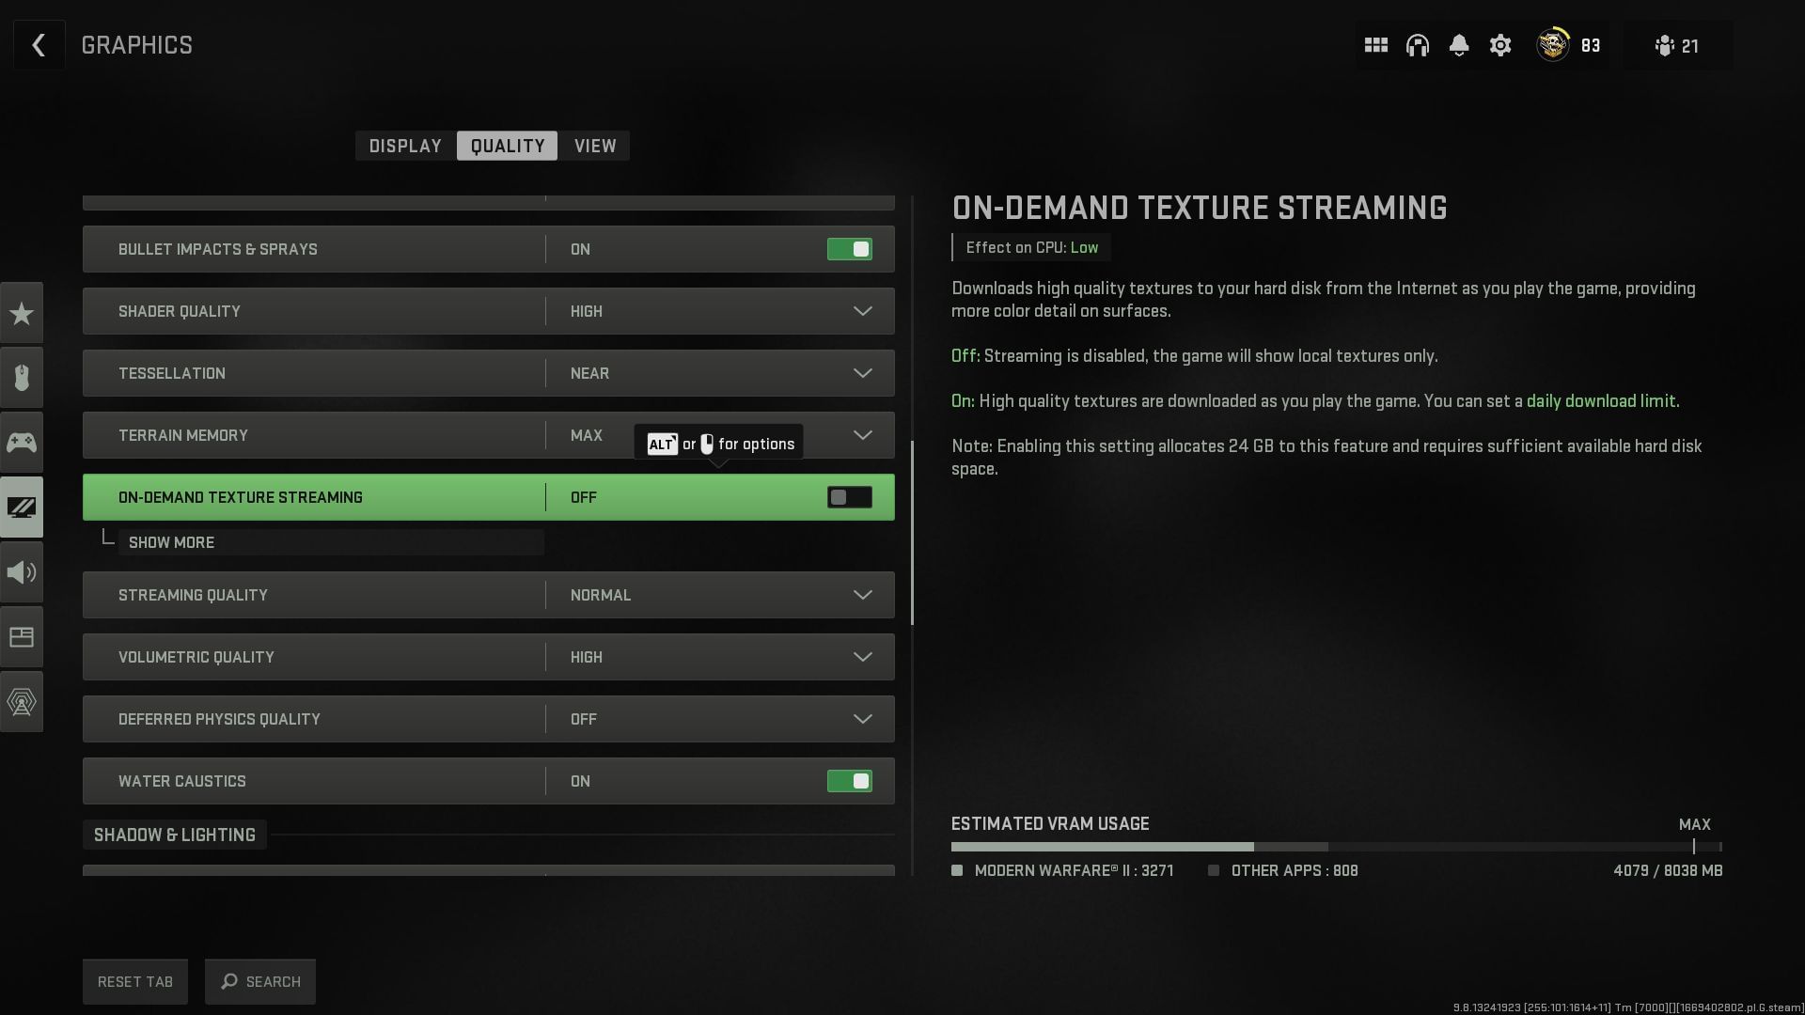Click the network/antenna icon in sidebar

tap(21, 701)
